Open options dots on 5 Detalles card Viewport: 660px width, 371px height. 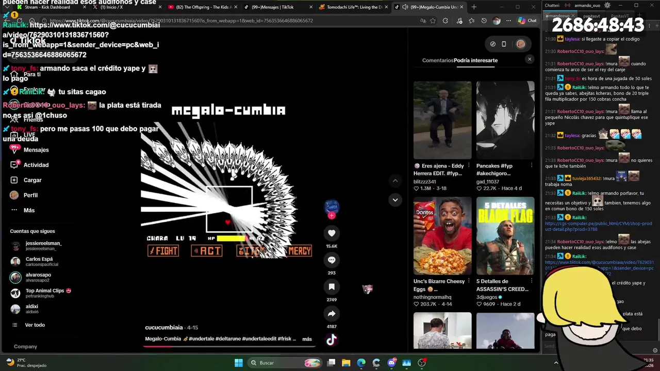point(532,281)
